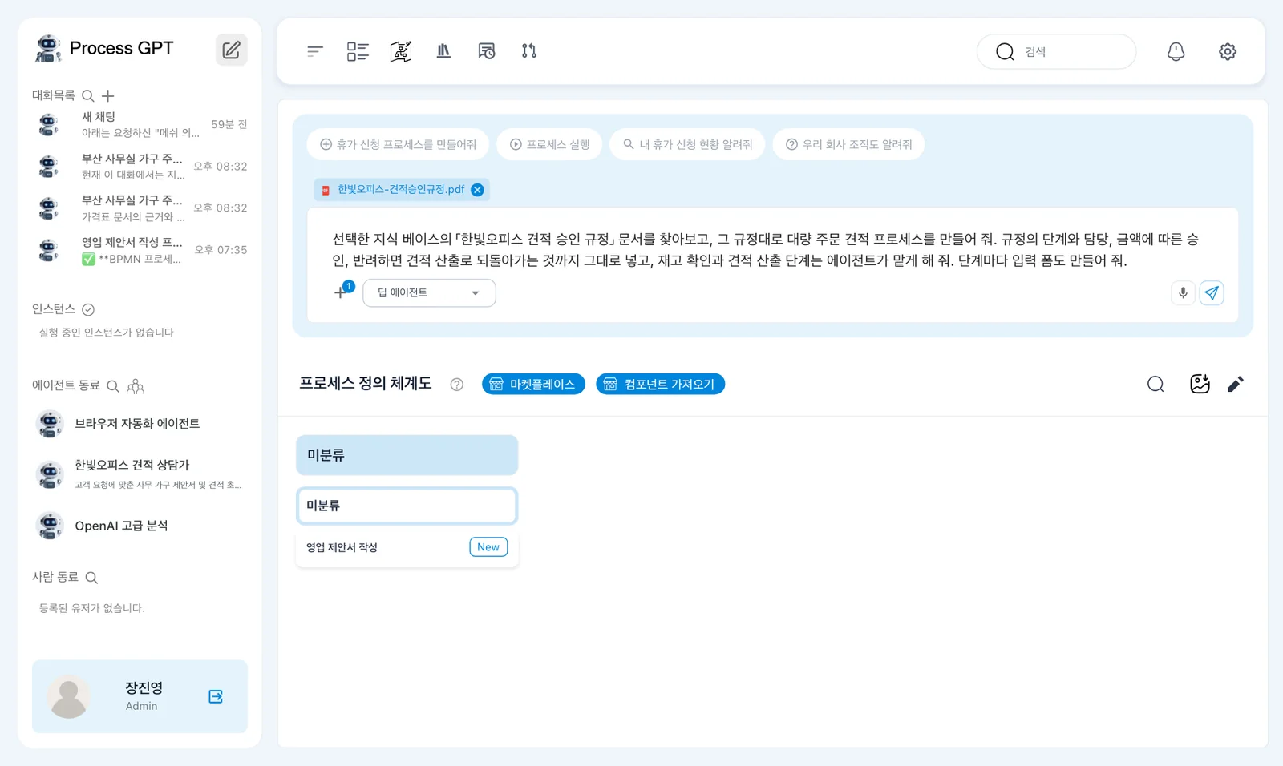1283x766 pixels.
Task: Select 브라우저 자동화 에이전트
Action: [x=140, y=424]
